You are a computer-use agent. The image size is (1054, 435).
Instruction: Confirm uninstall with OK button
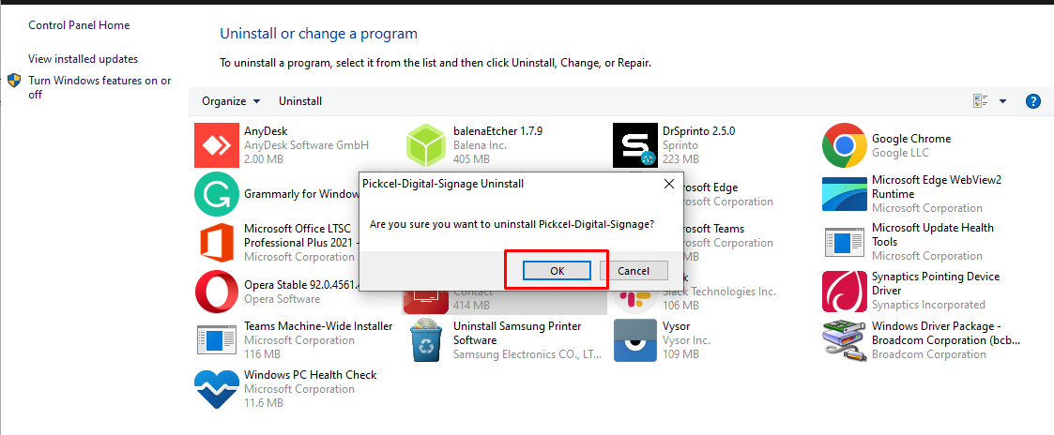click(x=557, y=271)
